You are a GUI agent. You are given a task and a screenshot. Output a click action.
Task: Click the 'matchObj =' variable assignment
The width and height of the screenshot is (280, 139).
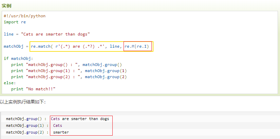[16, 47]
